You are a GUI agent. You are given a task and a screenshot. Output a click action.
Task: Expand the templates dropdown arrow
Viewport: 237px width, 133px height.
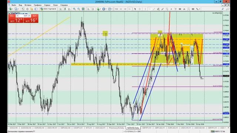(x=112, y=9)
